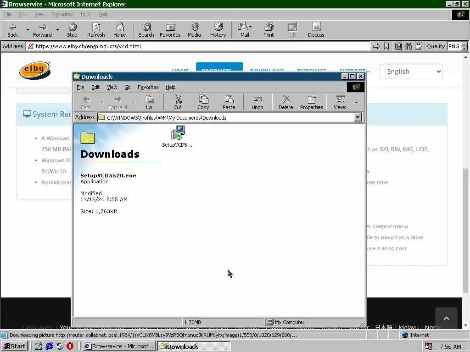Click the Discuss toolbar button
Screen dimensions: 470x352
point(316,30)
